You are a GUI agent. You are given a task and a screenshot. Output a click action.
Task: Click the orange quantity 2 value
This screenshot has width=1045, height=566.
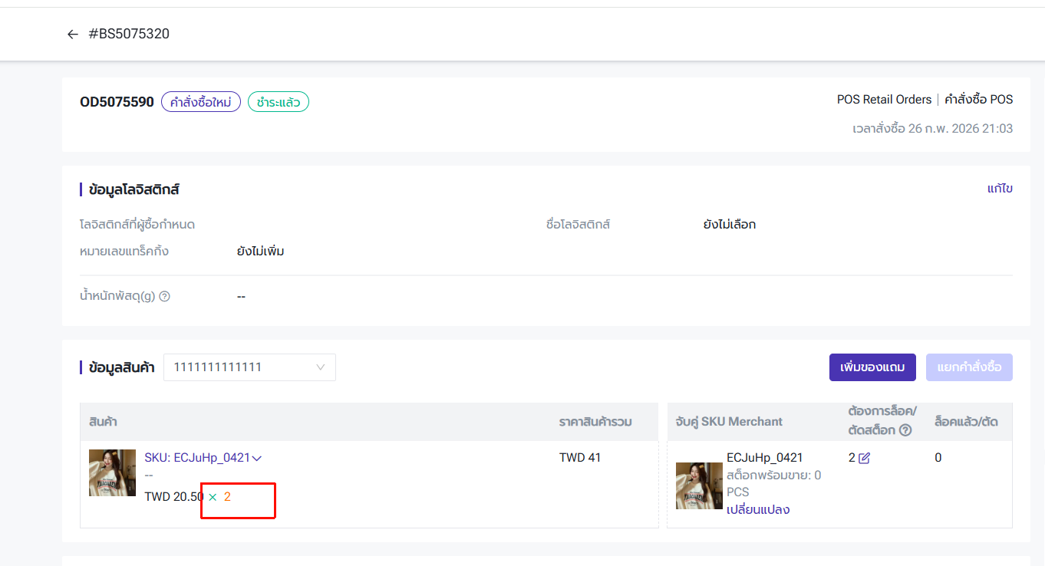point(227,497)
